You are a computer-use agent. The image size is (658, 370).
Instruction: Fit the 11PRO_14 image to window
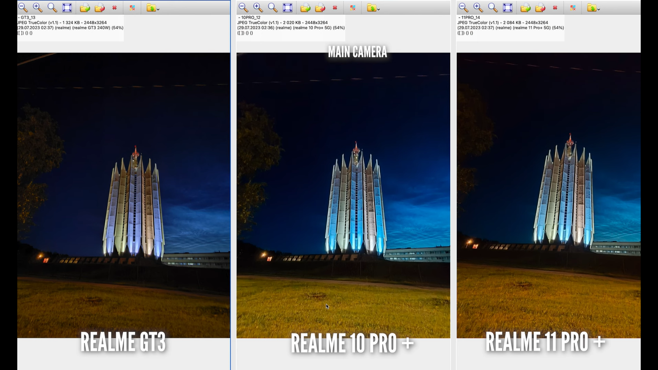click(x=507, y=8)
